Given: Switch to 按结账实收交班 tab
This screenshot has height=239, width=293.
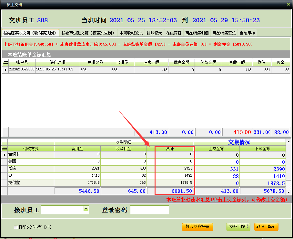Looking at the screenshot, I should tap(30, 33).
